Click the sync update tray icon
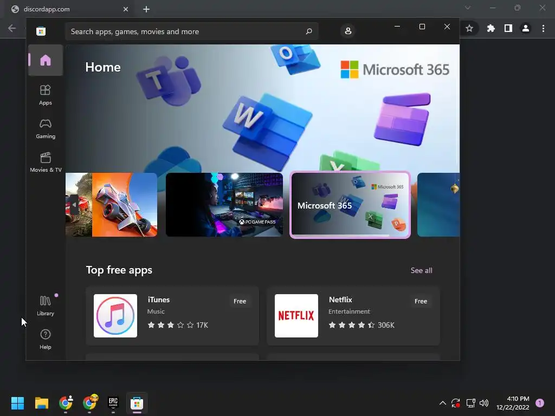Viewport: 555px width, 416px height. point(455,403)
